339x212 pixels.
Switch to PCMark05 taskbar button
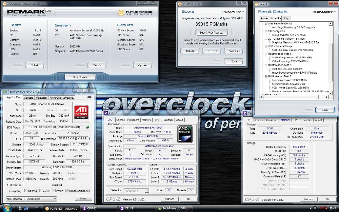(61, 209)
